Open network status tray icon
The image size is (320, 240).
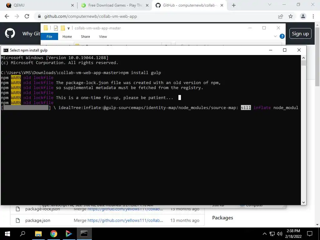(272, 234)
